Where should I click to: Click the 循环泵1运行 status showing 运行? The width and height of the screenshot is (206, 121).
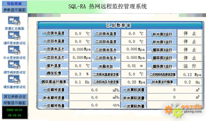190,66
